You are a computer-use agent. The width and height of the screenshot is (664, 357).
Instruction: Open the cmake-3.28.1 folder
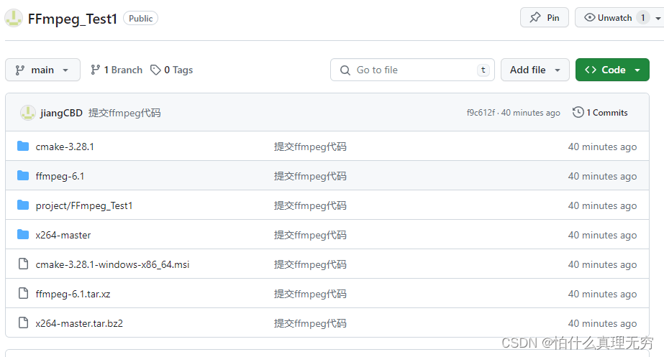tap(65, 147)
